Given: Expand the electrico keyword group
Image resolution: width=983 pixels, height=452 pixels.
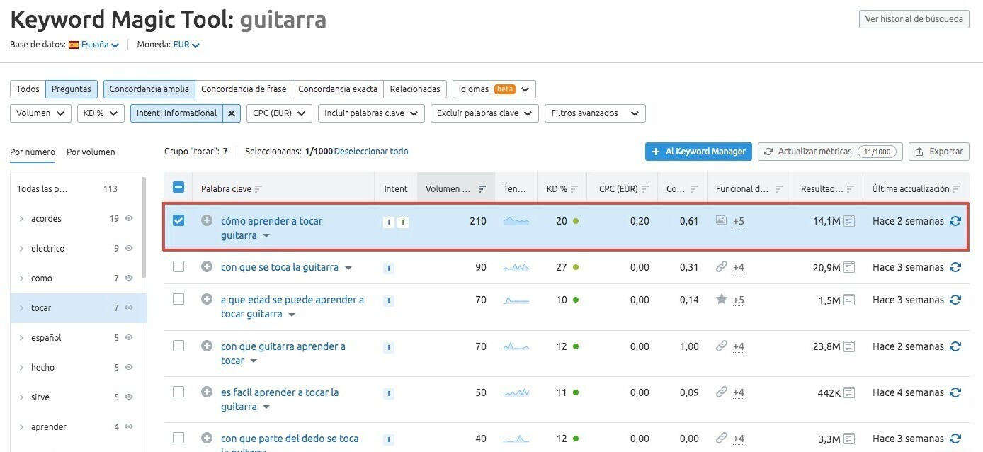Looking at the screenshot, I should click(22, 249).
